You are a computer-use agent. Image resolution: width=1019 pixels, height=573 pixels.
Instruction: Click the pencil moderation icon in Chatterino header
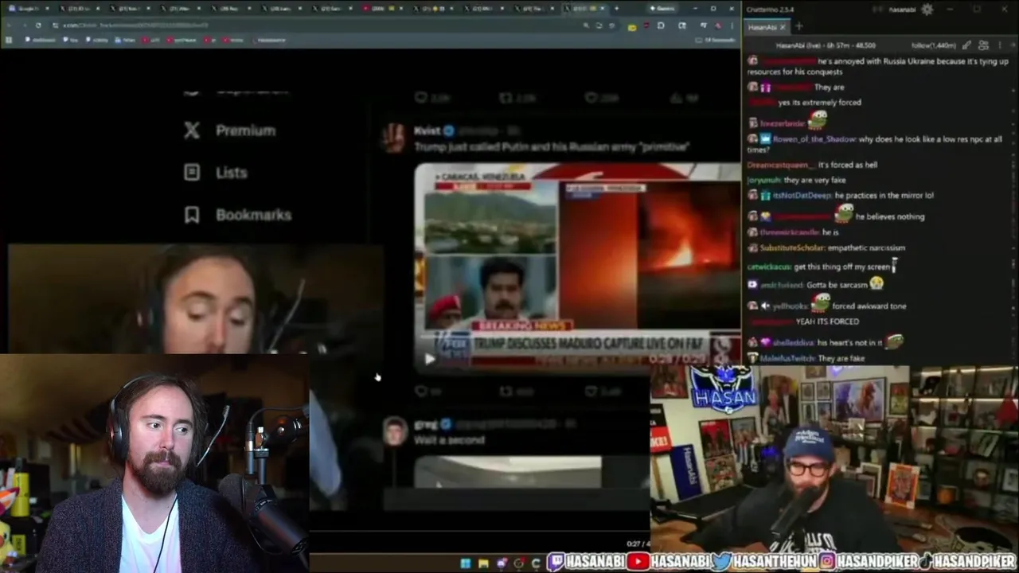click(966, 46)
